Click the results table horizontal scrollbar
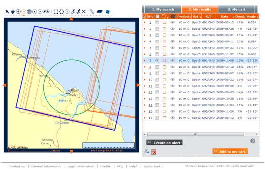This screenshot has height=169, width=265. coord(195,134)
